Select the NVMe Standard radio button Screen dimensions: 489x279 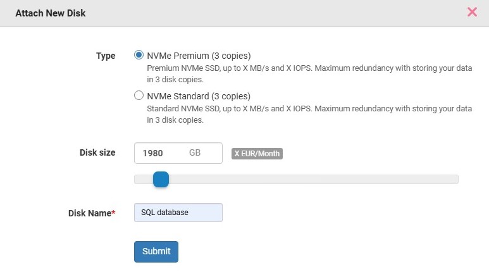(139, 96)
